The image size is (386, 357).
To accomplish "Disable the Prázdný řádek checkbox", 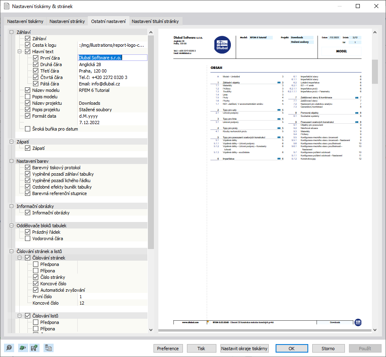I will (x=27, y=232).
